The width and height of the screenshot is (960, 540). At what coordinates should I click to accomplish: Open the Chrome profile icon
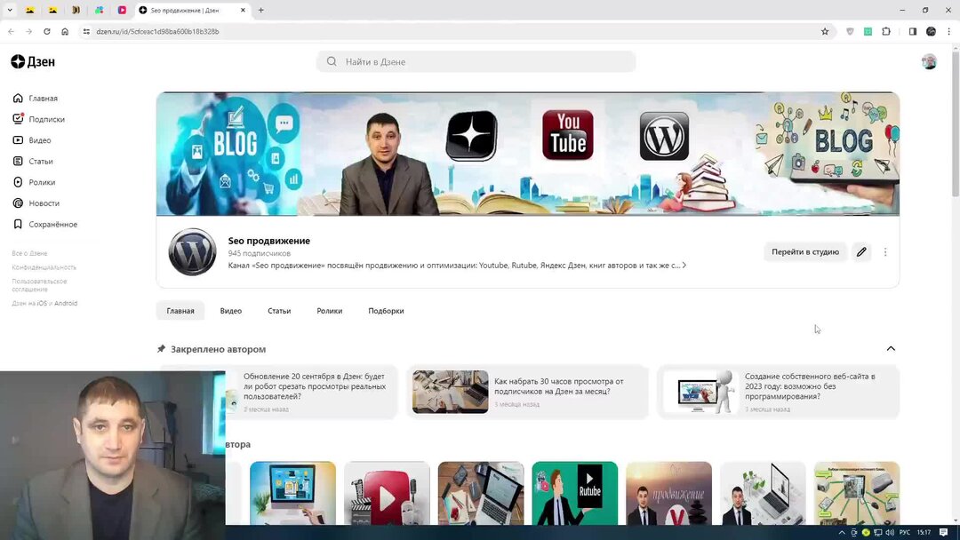931,31
